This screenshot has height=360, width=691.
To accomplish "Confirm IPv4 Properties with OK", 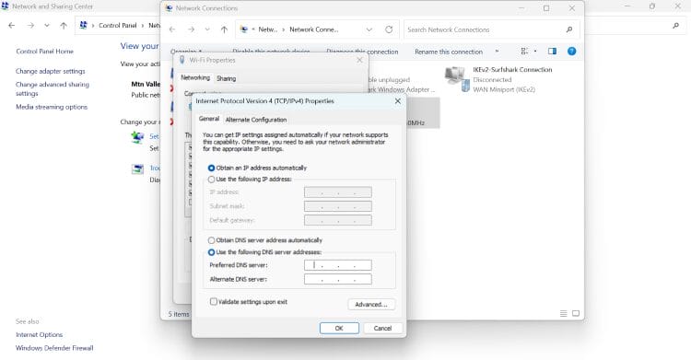I will click(339, 329).
